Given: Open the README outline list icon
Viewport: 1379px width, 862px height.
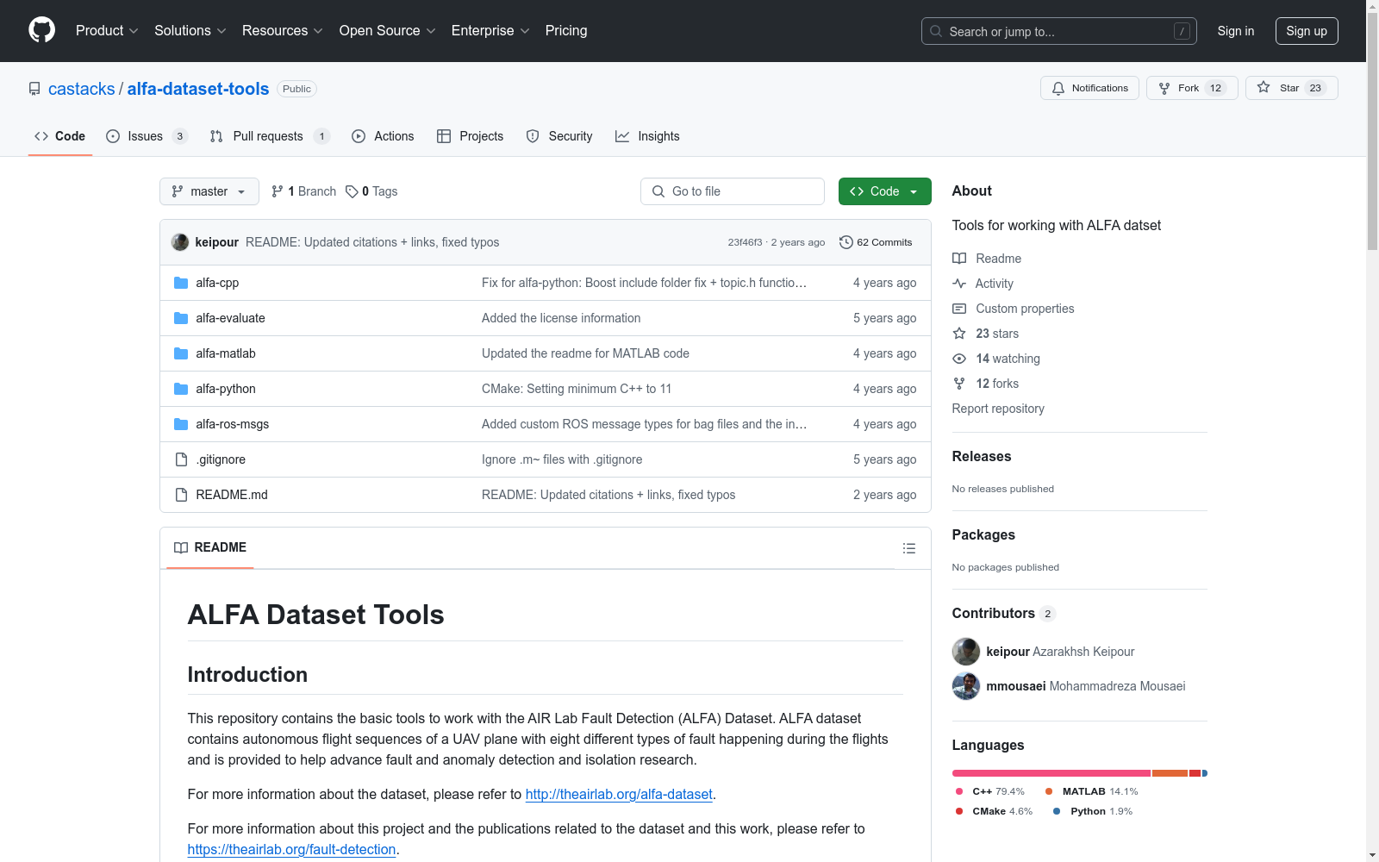Looking at the screenshot, I should [x=908, y=548].
